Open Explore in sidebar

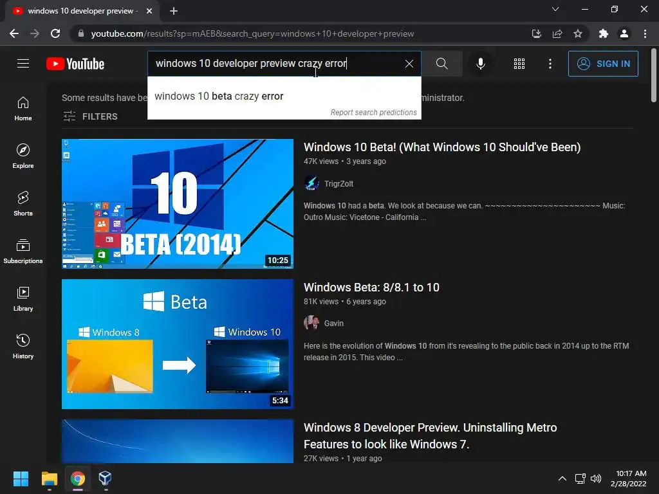23,156
